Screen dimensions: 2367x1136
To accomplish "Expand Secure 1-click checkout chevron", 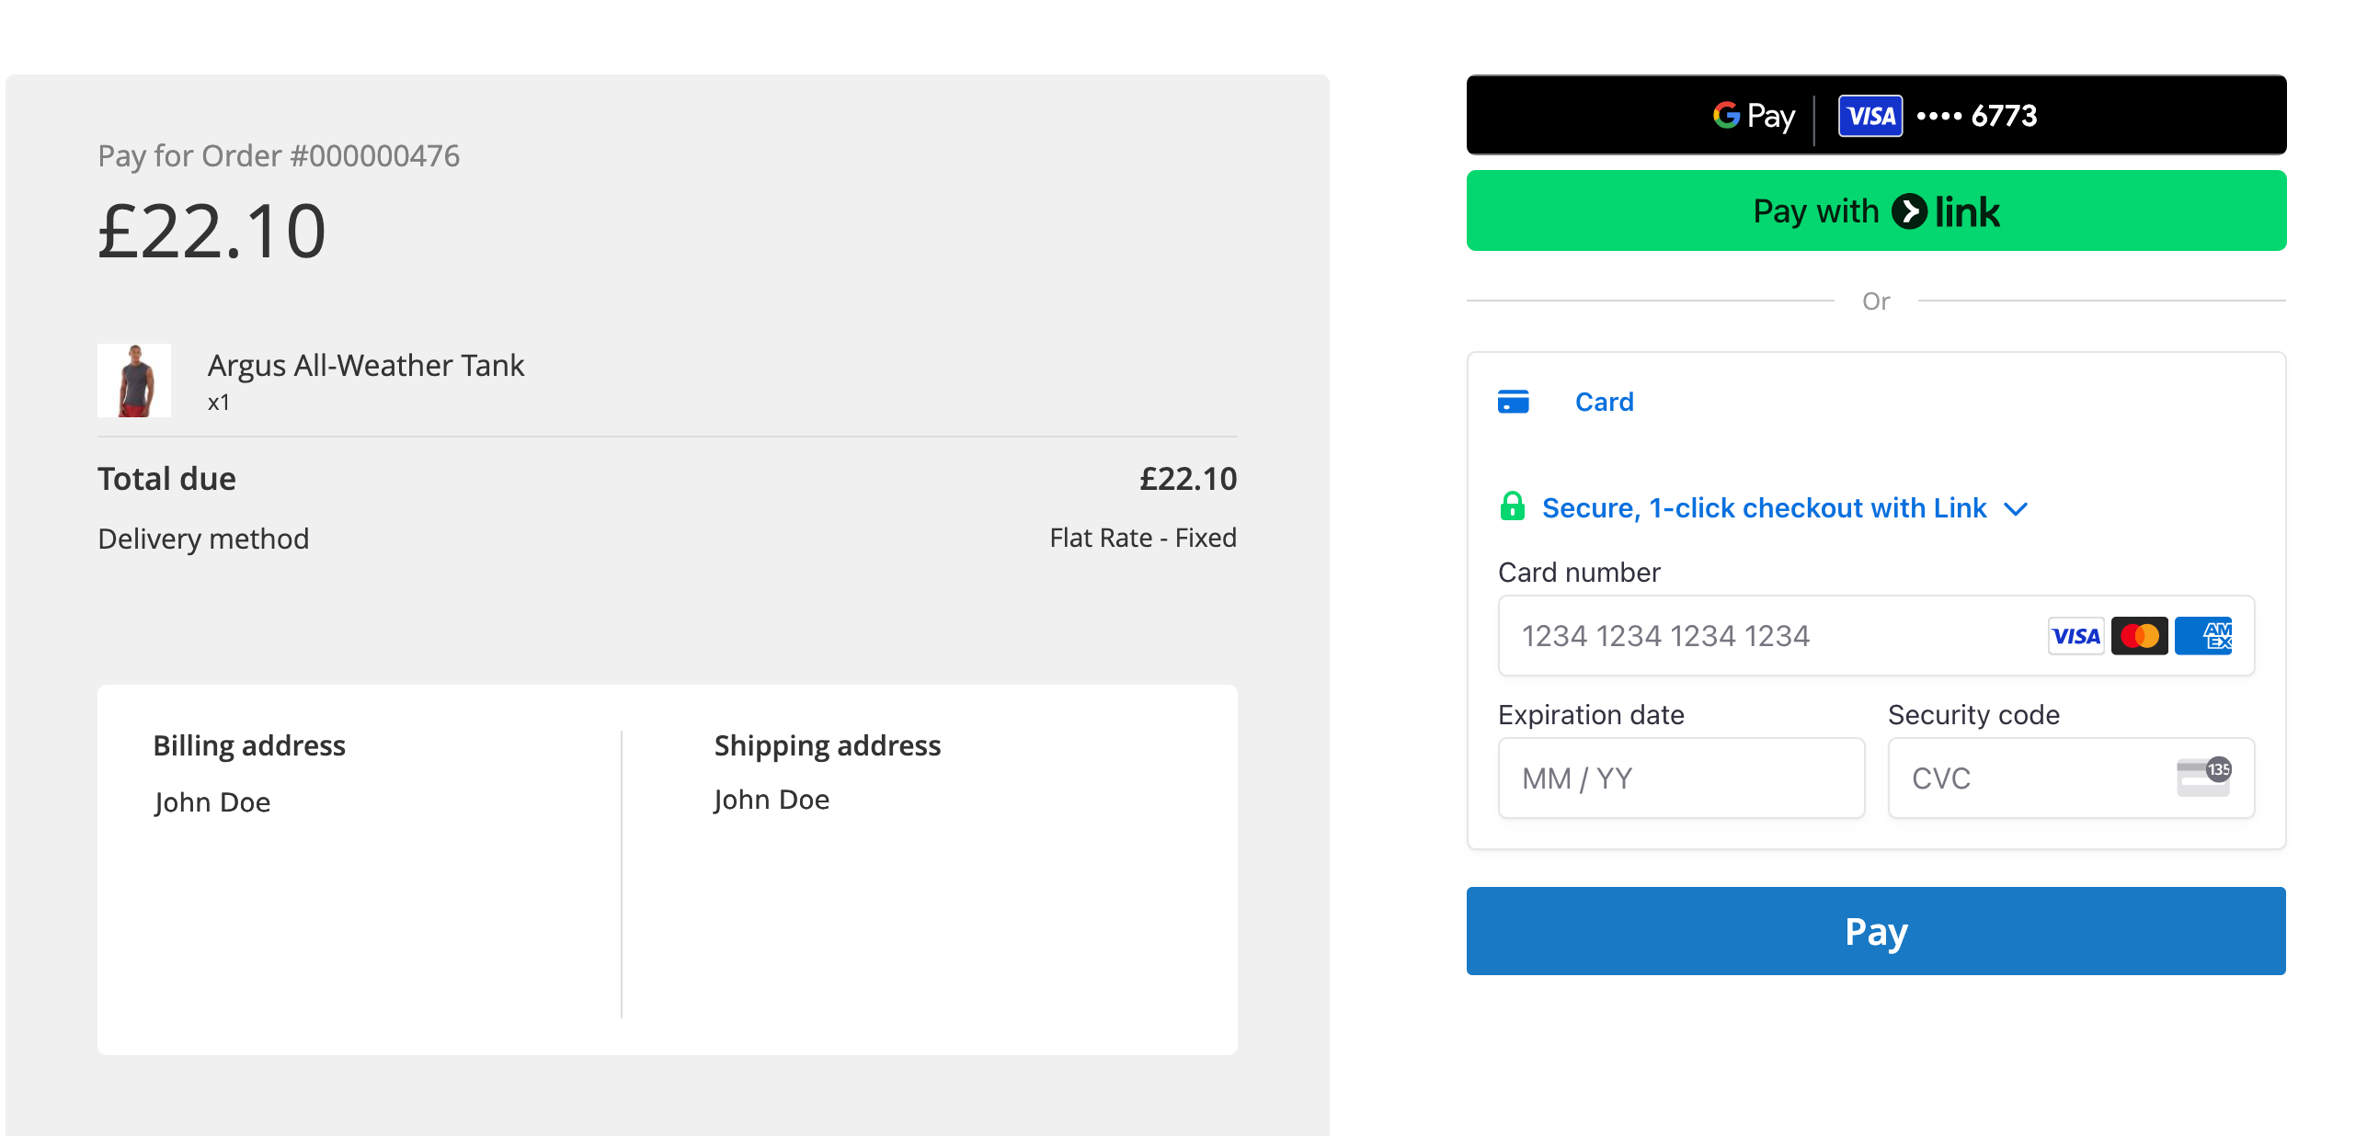I will 2016,509.
